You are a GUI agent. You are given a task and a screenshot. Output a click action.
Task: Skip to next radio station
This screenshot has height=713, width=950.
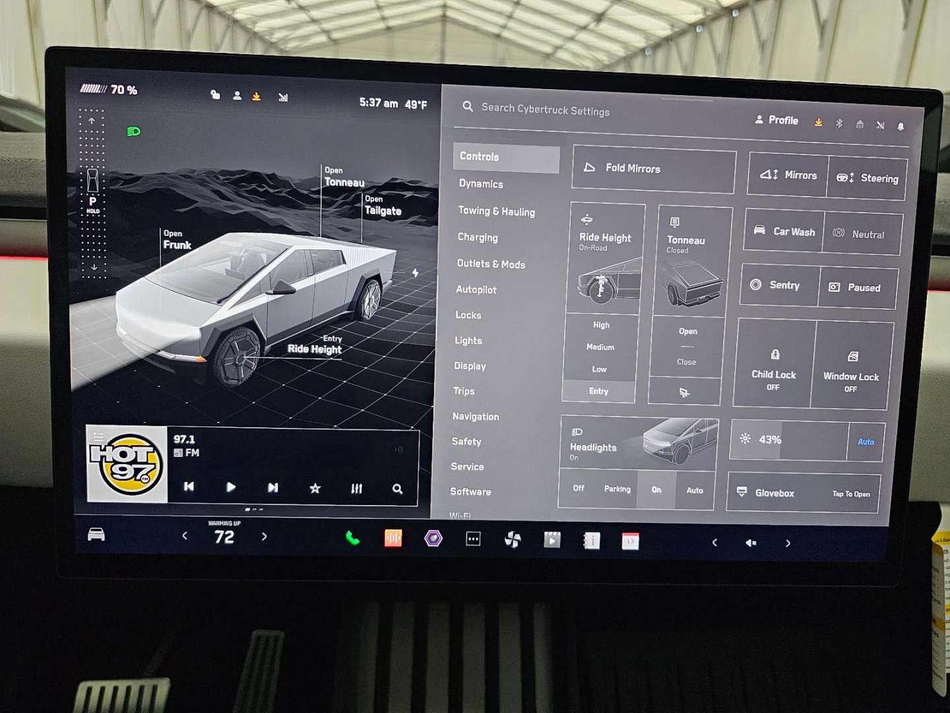tap(272, 488)
